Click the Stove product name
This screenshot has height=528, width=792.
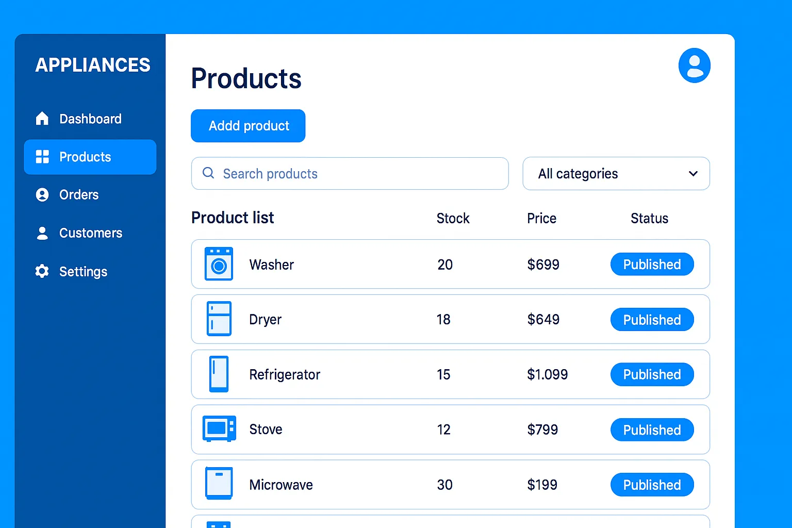pos(266,430)
